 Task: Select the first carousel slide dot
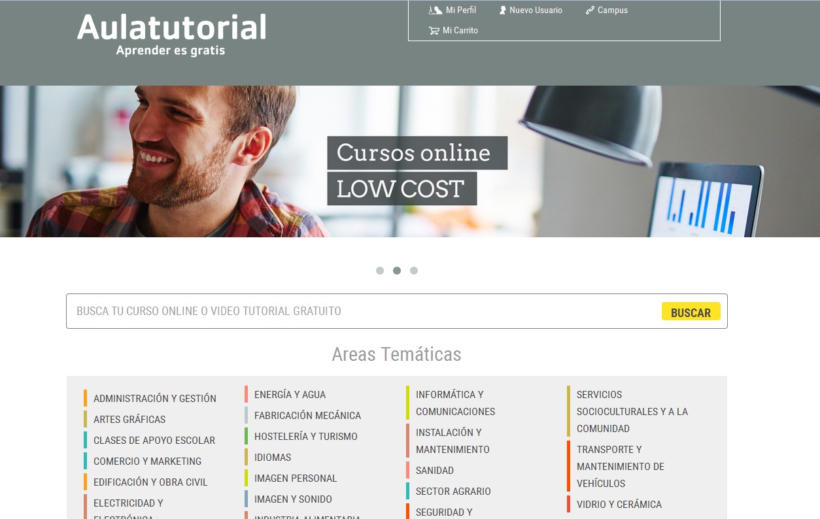[x=380, y=271]
